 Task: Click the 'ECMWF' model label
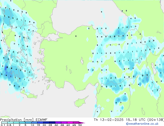pos(41,120)
